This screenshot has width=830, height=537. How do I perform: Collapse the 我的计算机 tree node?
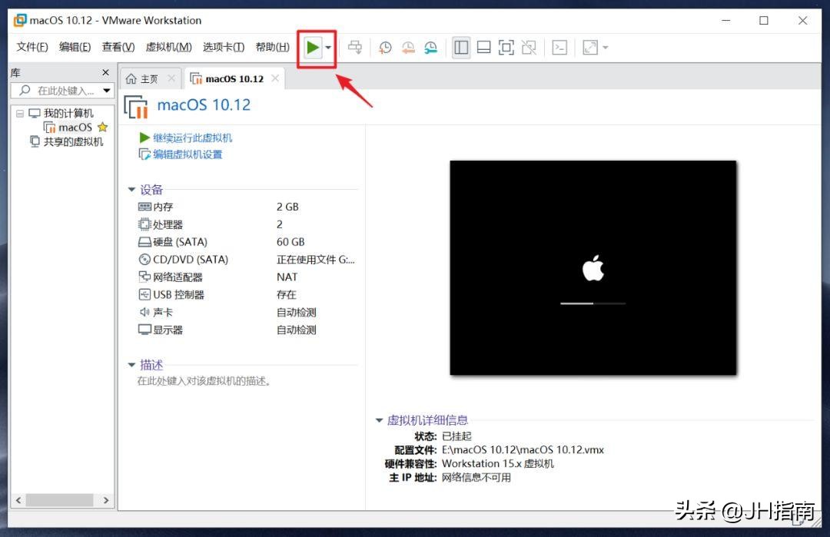coord(19,113)
